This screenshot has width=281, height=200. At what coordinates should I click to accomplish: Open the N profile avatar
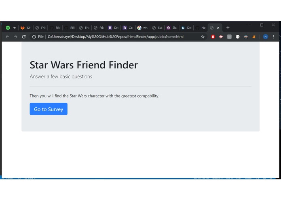coord(265,37)
